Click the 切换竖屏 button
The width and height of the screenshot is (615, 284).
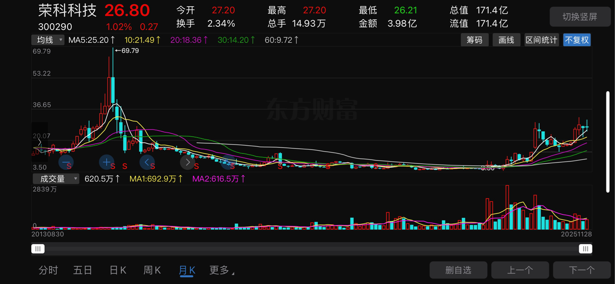580,17
